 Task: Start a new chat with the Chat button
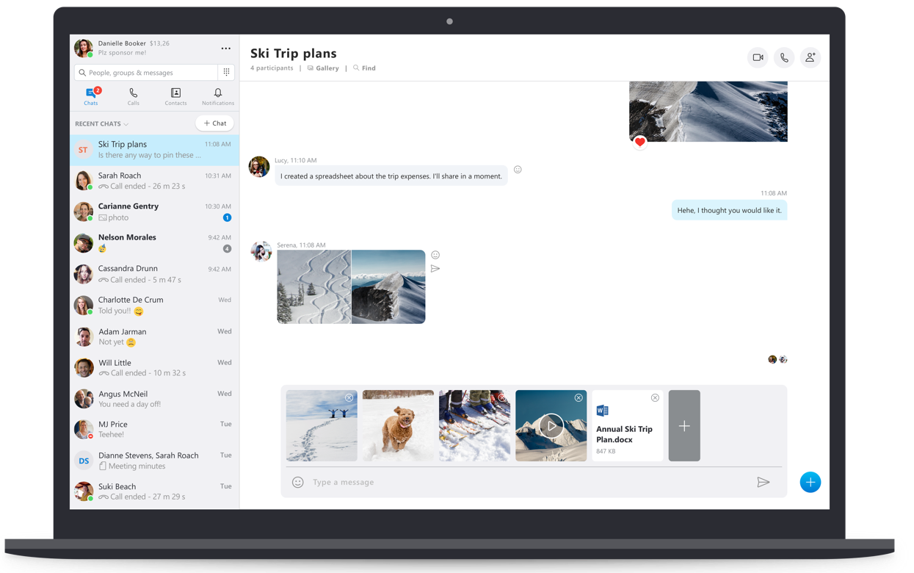click(x=214, y=123)
